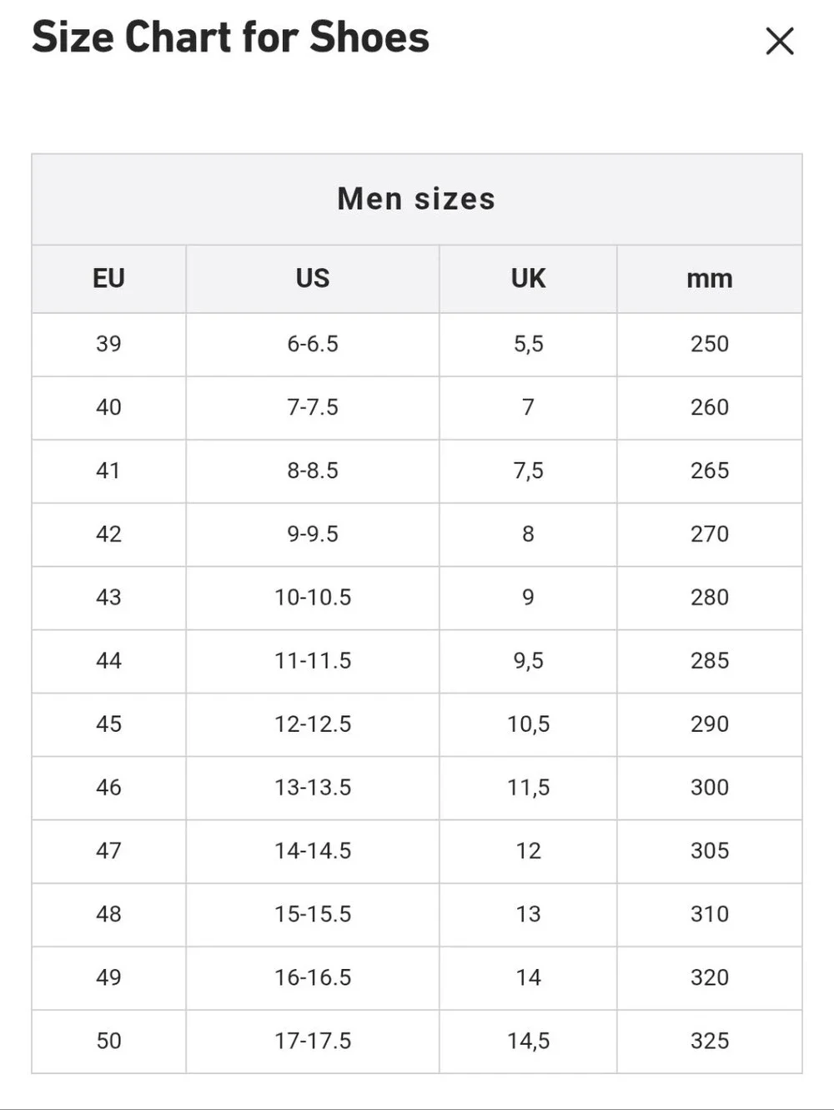Image resolution: width=834 pixels, height=1110 pixels.
Task: Click the 270 mm cell
Action: pyautogui.click(x=710, y=534)
